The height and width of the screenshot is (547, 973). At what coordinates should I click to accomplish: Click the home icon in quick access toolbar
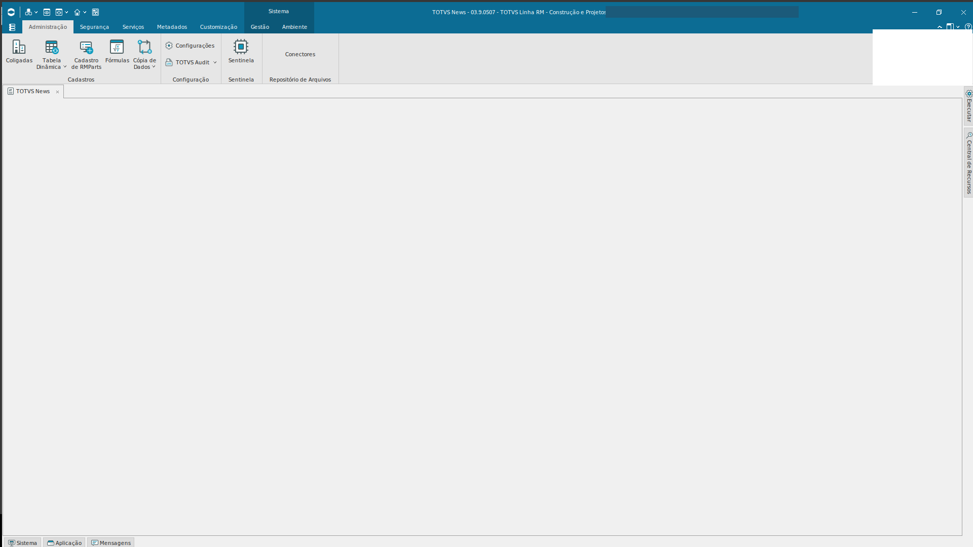coord(77,12)
